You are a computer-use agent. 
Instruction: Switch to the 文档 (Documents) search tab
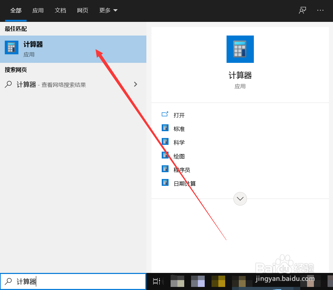coord(60,10)
